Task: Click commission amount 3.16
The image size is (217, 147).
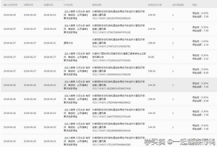Action: coord(206,44)
